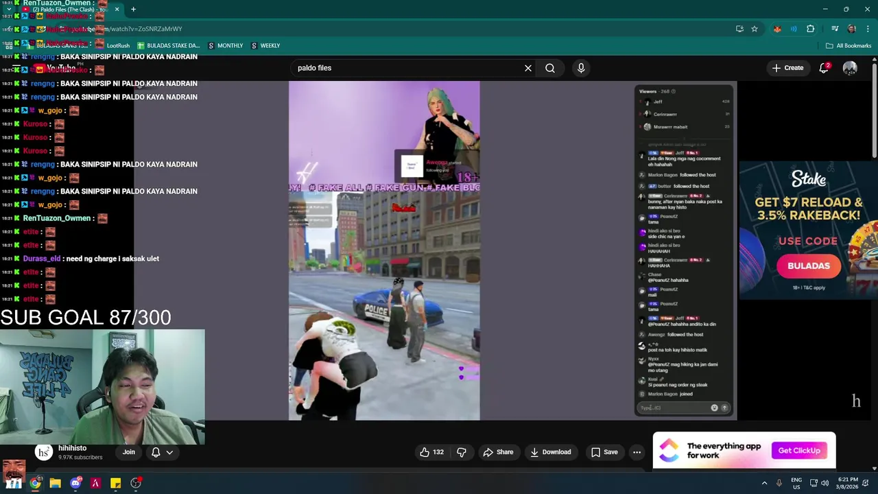This screenshot has width=878, height=494.
Task: Download the video
Action: [x=551, y=452]
